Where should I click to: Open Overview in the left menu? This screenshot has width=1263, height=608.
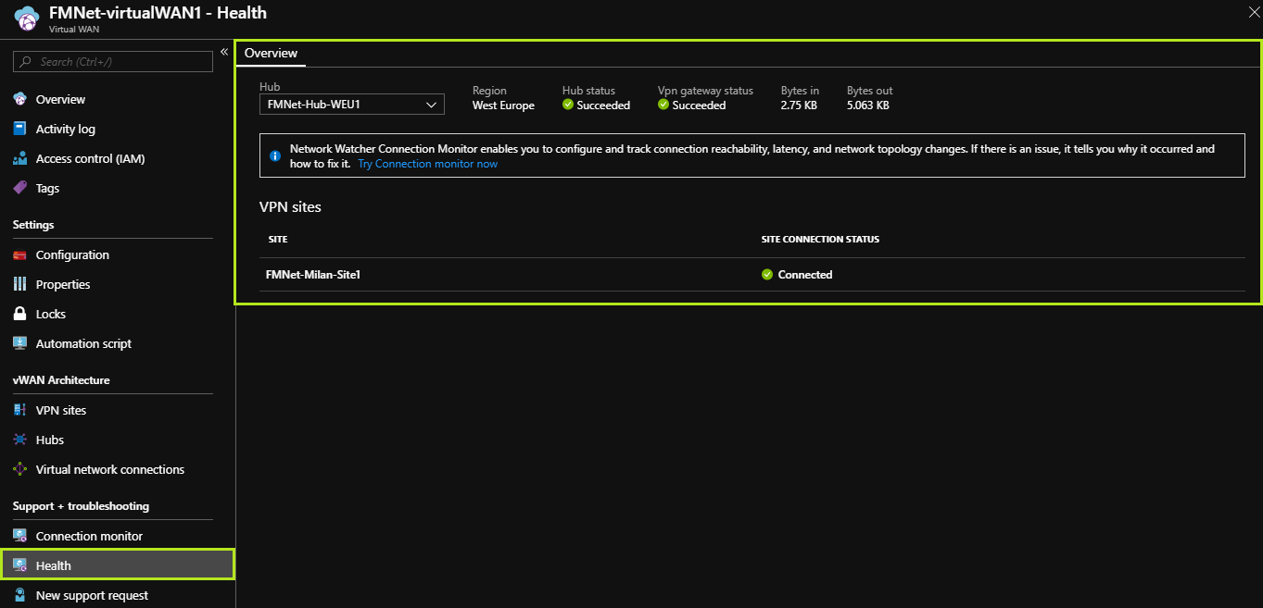[x=60, y=99]
